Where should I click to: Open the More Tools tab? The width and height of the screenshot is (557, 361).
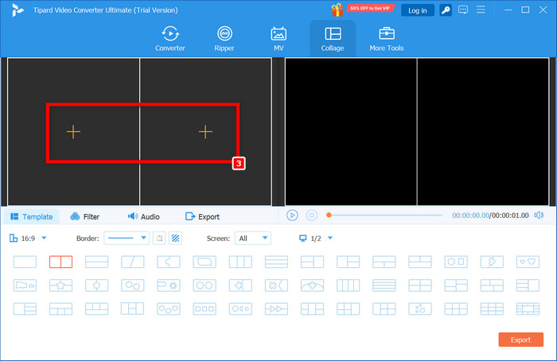pos(386,38)
